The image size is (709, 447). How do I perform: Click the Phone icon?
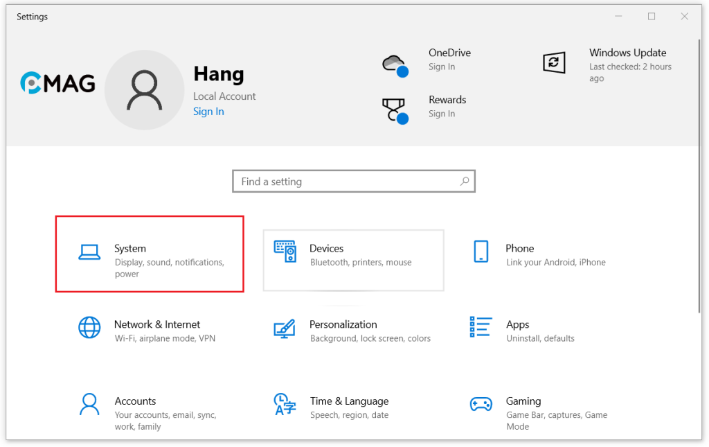pyautogui.click(x=481, y=252)
